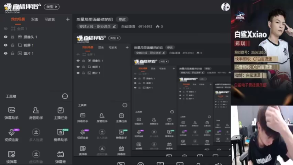Screen dimensions: 293x165
Task: Open the 多人连麦 download tool
Action: point(36,135)
